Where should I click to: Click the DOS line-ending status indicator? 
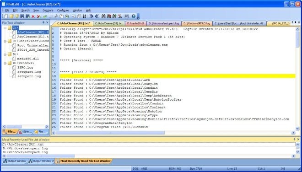pos(135,168)
